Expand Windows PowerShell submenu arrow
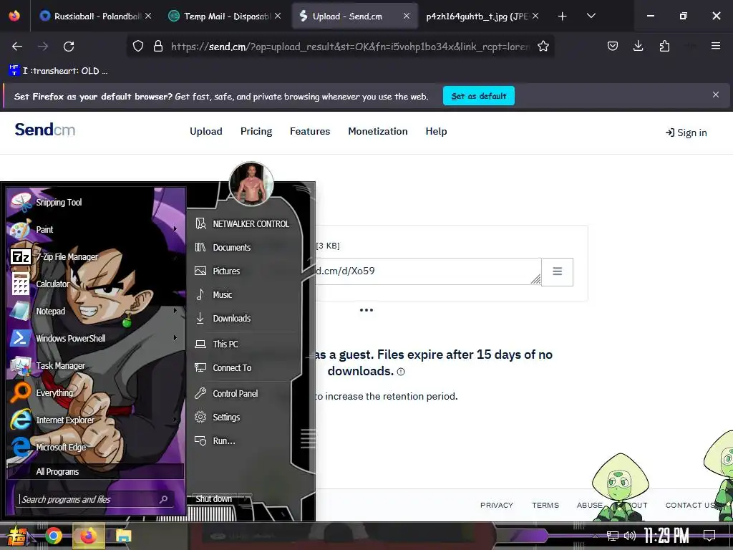This screenshot has width=733, height=550. [175, 338]
